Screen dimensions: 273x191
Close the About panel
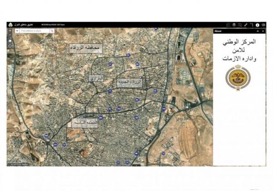click(x=263, y=31)
